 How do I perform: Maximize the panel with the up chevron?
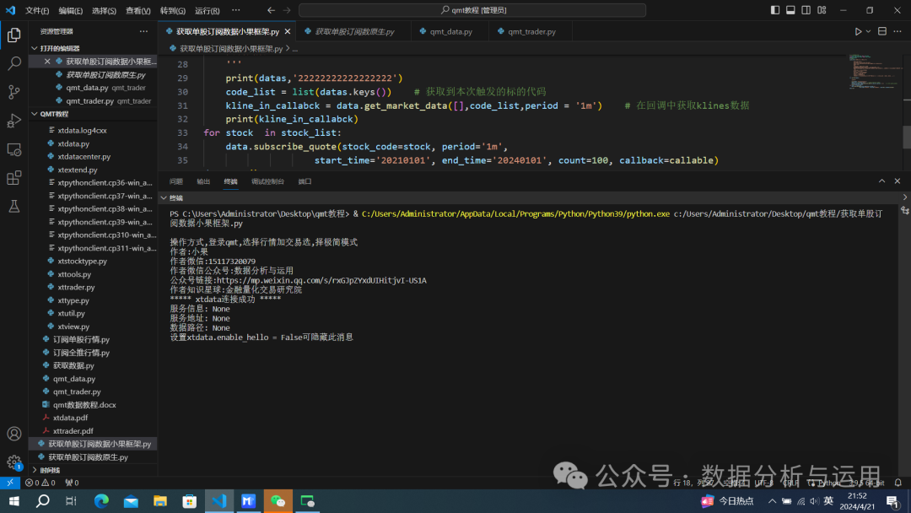click(882, 181)
